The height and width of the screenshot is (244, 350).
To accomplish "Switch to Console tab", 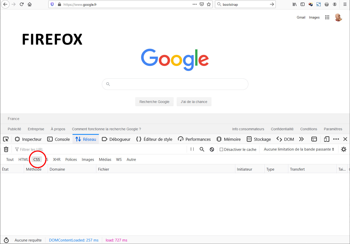I will click(x=58, y=139).
